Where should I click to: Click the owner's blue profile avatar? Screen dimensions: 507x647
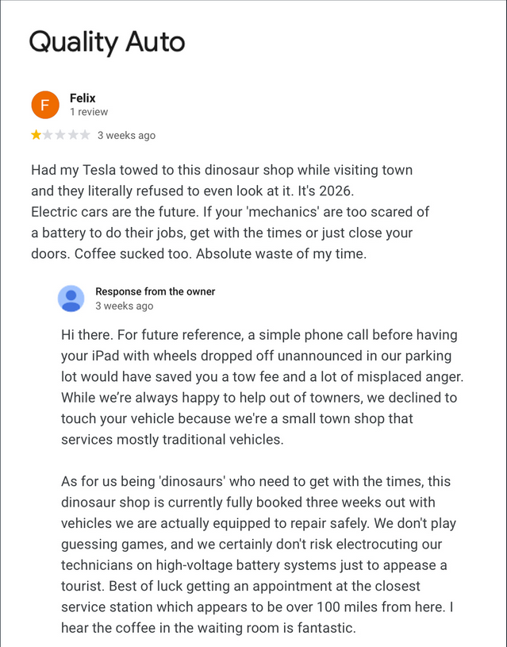pos(71,298)
